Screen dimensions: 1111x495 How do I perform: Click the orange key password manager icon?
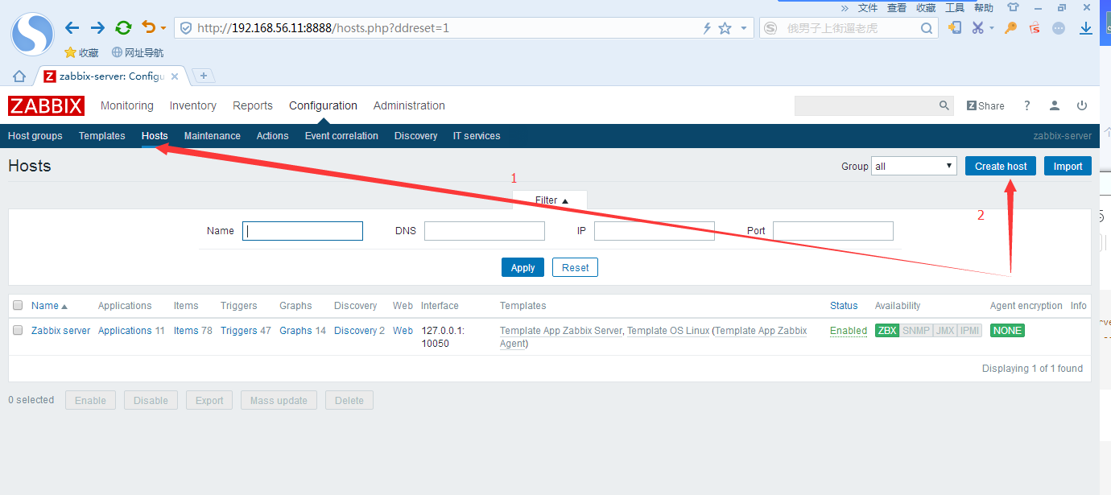1011,28
